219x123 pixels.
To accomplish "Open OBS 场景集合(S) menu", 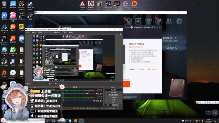I will point(57,32).
